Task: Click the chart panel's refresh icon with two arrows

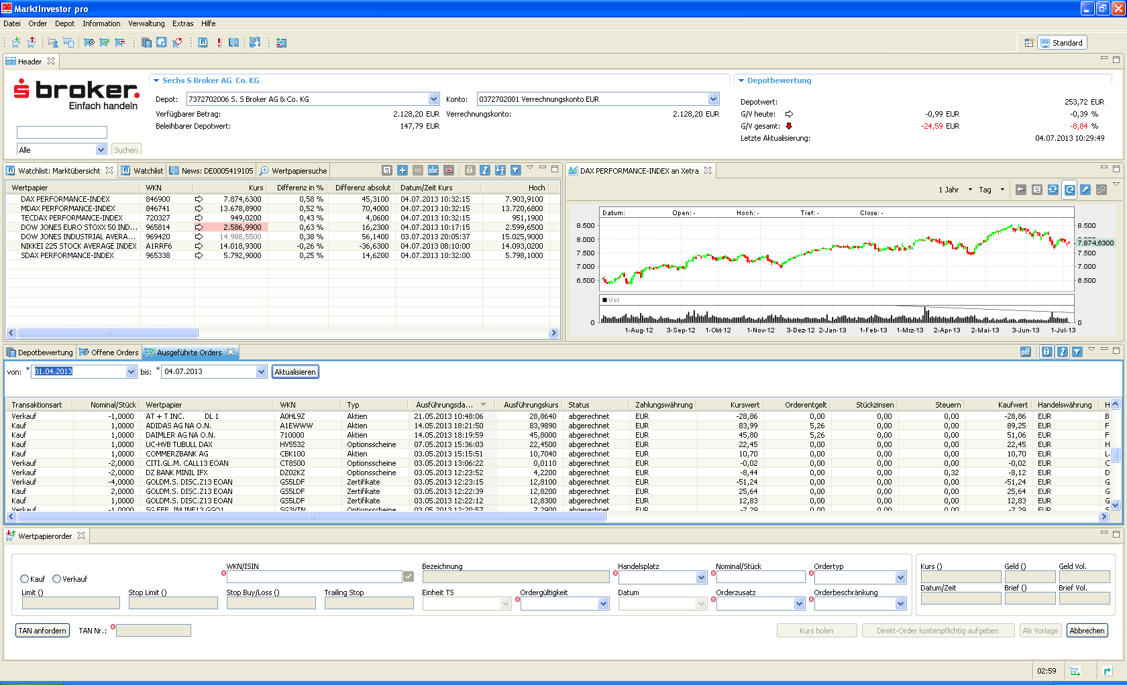Action: tap(1053, 190)
